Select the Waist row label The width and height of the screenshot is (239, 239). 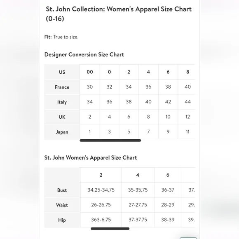click(62, 205)
